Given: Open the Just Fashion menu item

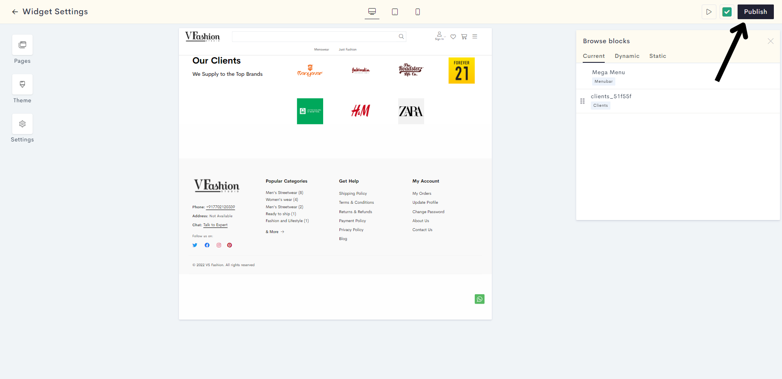Looking at the screenshot, I should click(x=348, y=50).
